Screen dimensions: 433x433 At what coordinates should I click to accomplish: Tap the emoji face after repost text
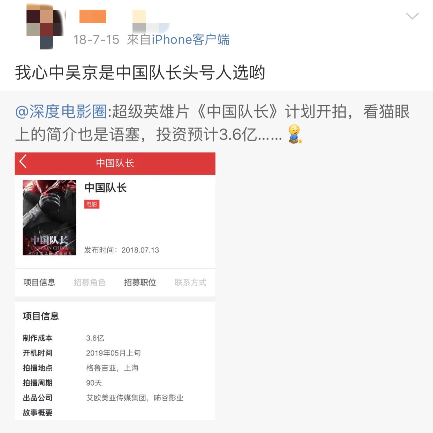(x=295, y=134)
